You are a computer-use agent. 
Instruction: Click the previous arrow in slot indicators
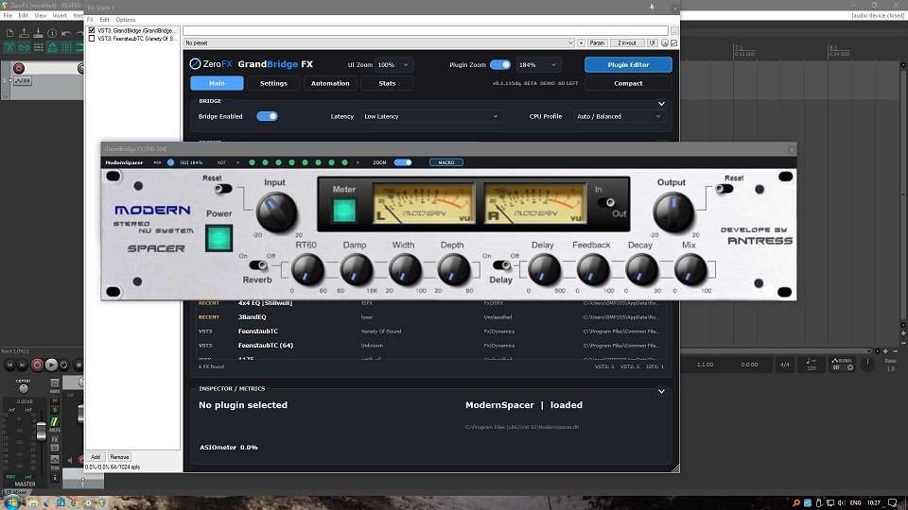[238, 163]
